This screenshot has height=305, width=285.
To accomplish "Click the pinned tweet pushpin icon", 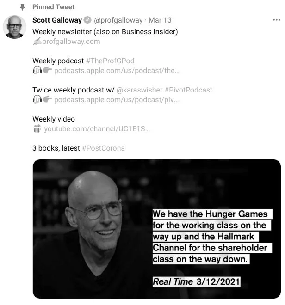I will pos(22,7).
